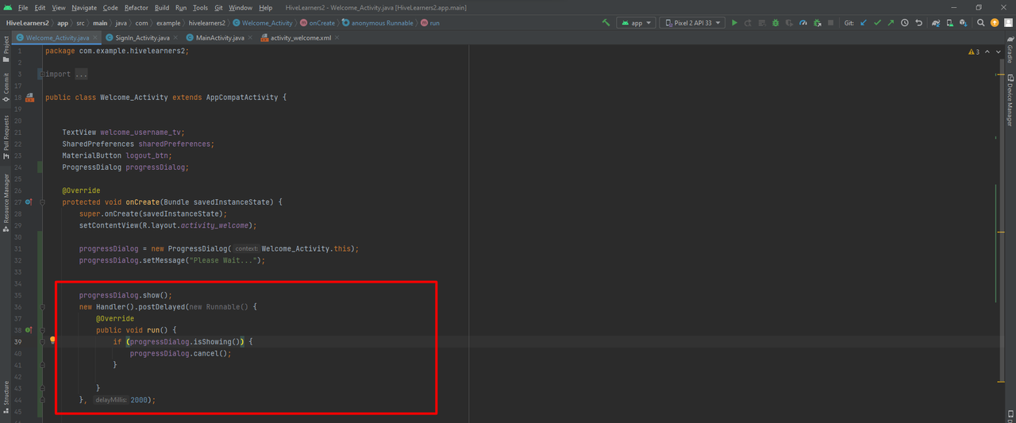The height and width of the screenshot is (423, 1016).
Task: Collapse the if block fold on line 39
Action: pyautogui.click(x=42, y=341)
